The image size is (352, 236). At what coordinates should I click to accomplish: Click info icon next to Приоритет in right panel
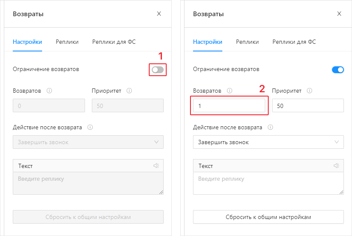coord(309,91)
